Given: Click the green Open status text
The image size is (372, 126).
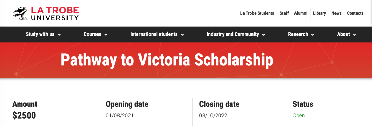Looking at the screenshot, I should tap(299, 116).
